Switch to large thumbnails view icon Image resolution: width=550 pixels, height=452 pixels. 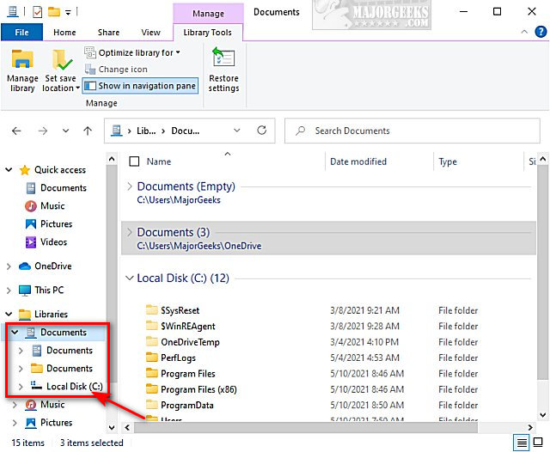pos(540,443)
